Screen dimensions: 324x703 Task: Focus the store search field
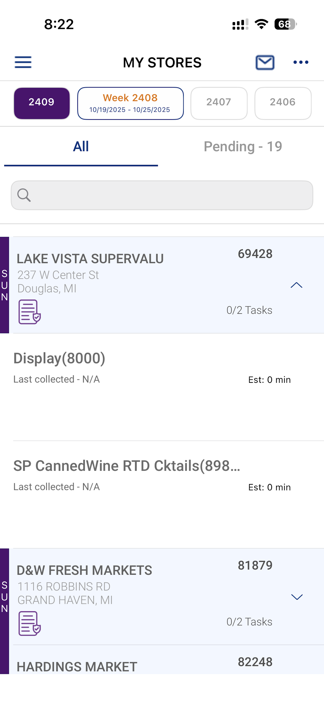162,195
